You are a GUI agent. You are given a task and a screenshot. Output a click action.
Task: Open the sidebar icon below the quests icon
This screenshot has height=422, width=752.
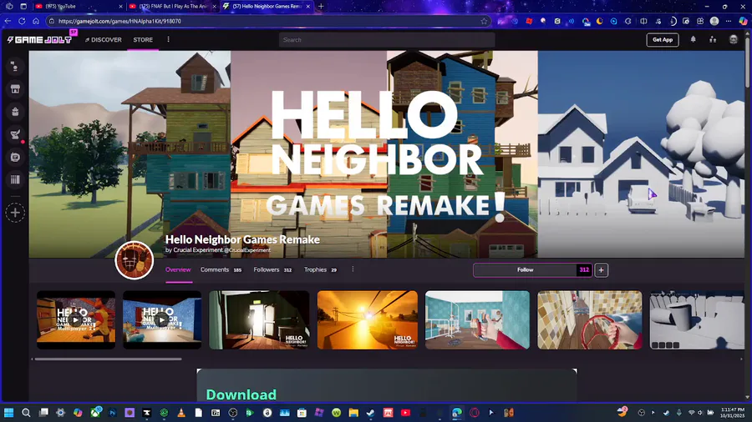click(15, 157)
